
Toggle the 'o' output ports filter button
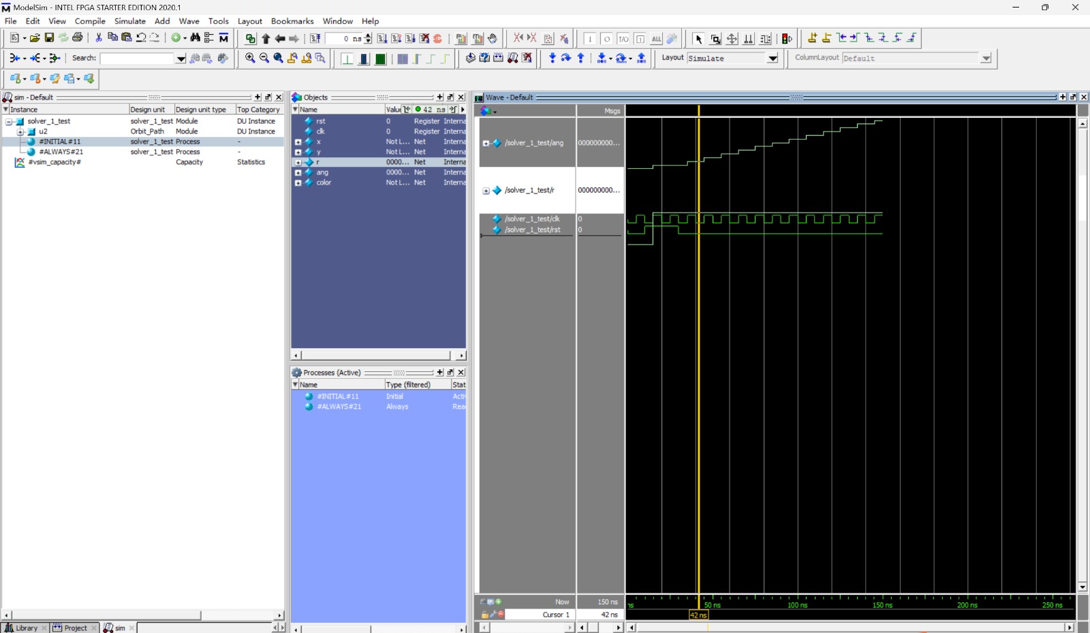[x=607, y=39]
